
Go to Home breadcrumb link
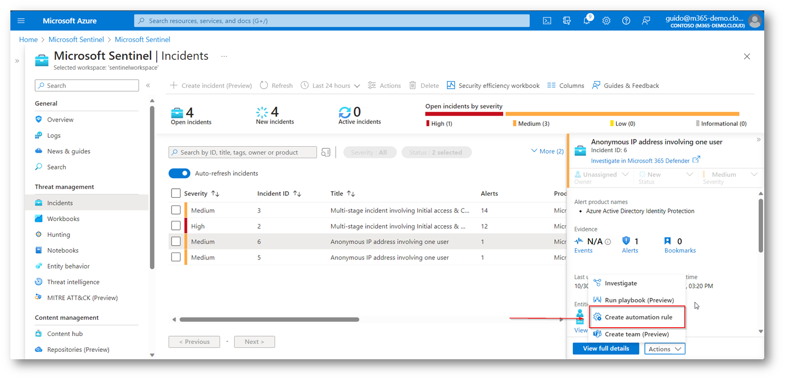point(28,40)
